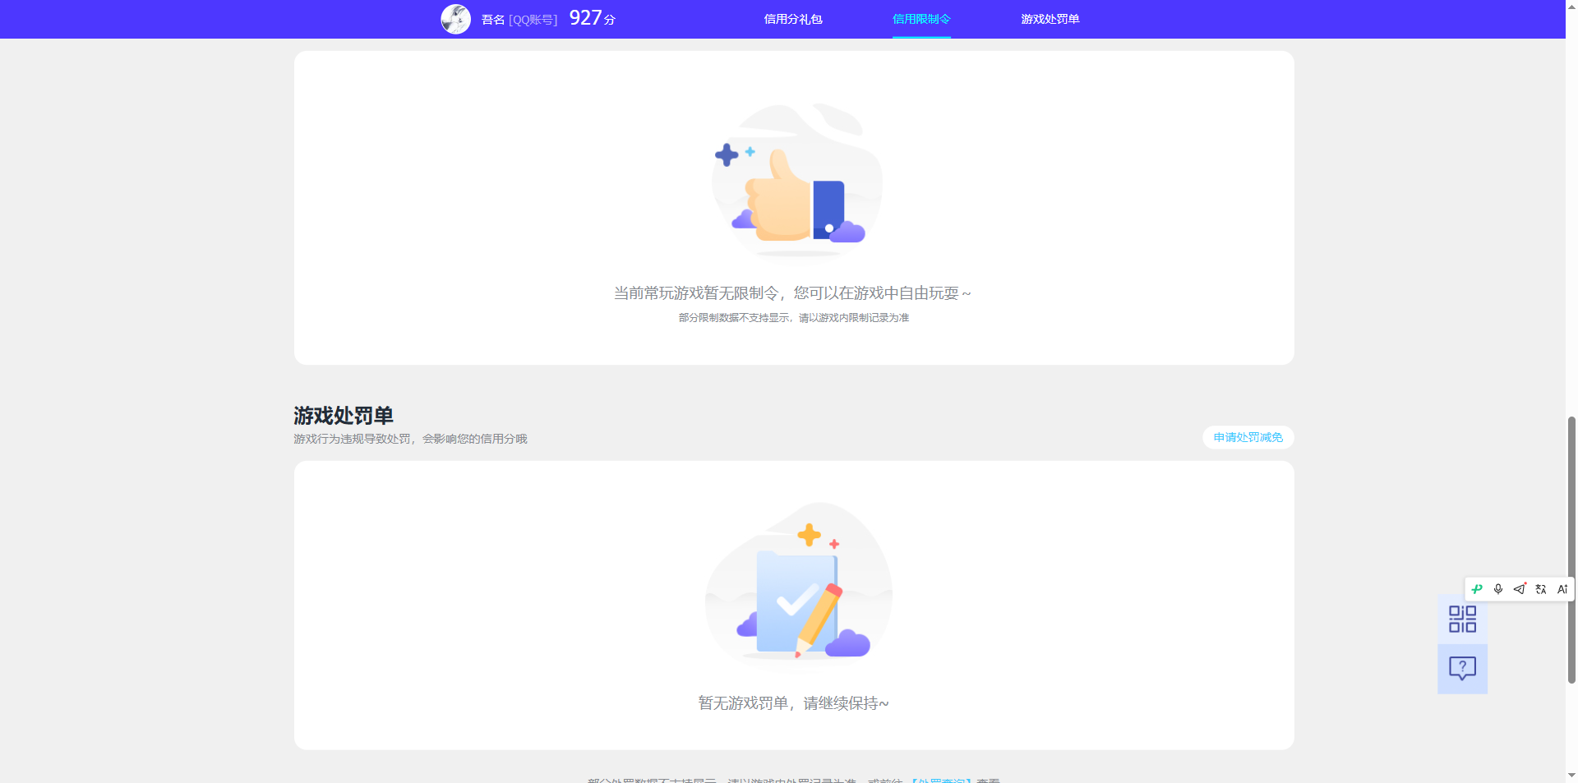Click the user avatar in the header

455,19
